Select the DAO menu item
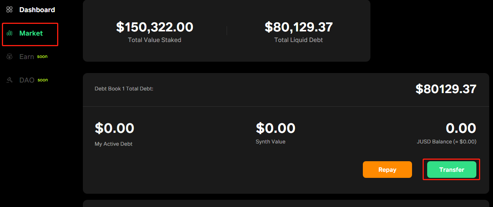Screen dimensions: 493x207 click(27, 80)
